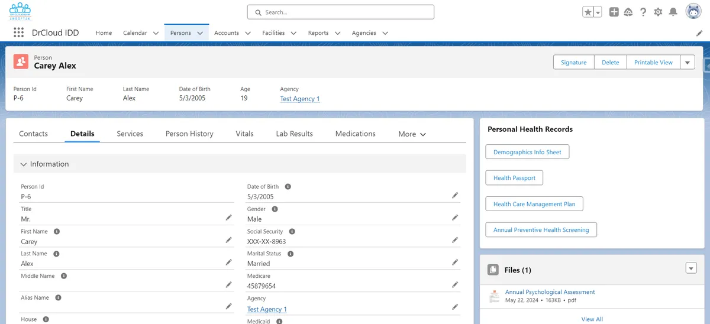Switch to the Services tab
Screen dimensions: 710x324
coord(130,134)
